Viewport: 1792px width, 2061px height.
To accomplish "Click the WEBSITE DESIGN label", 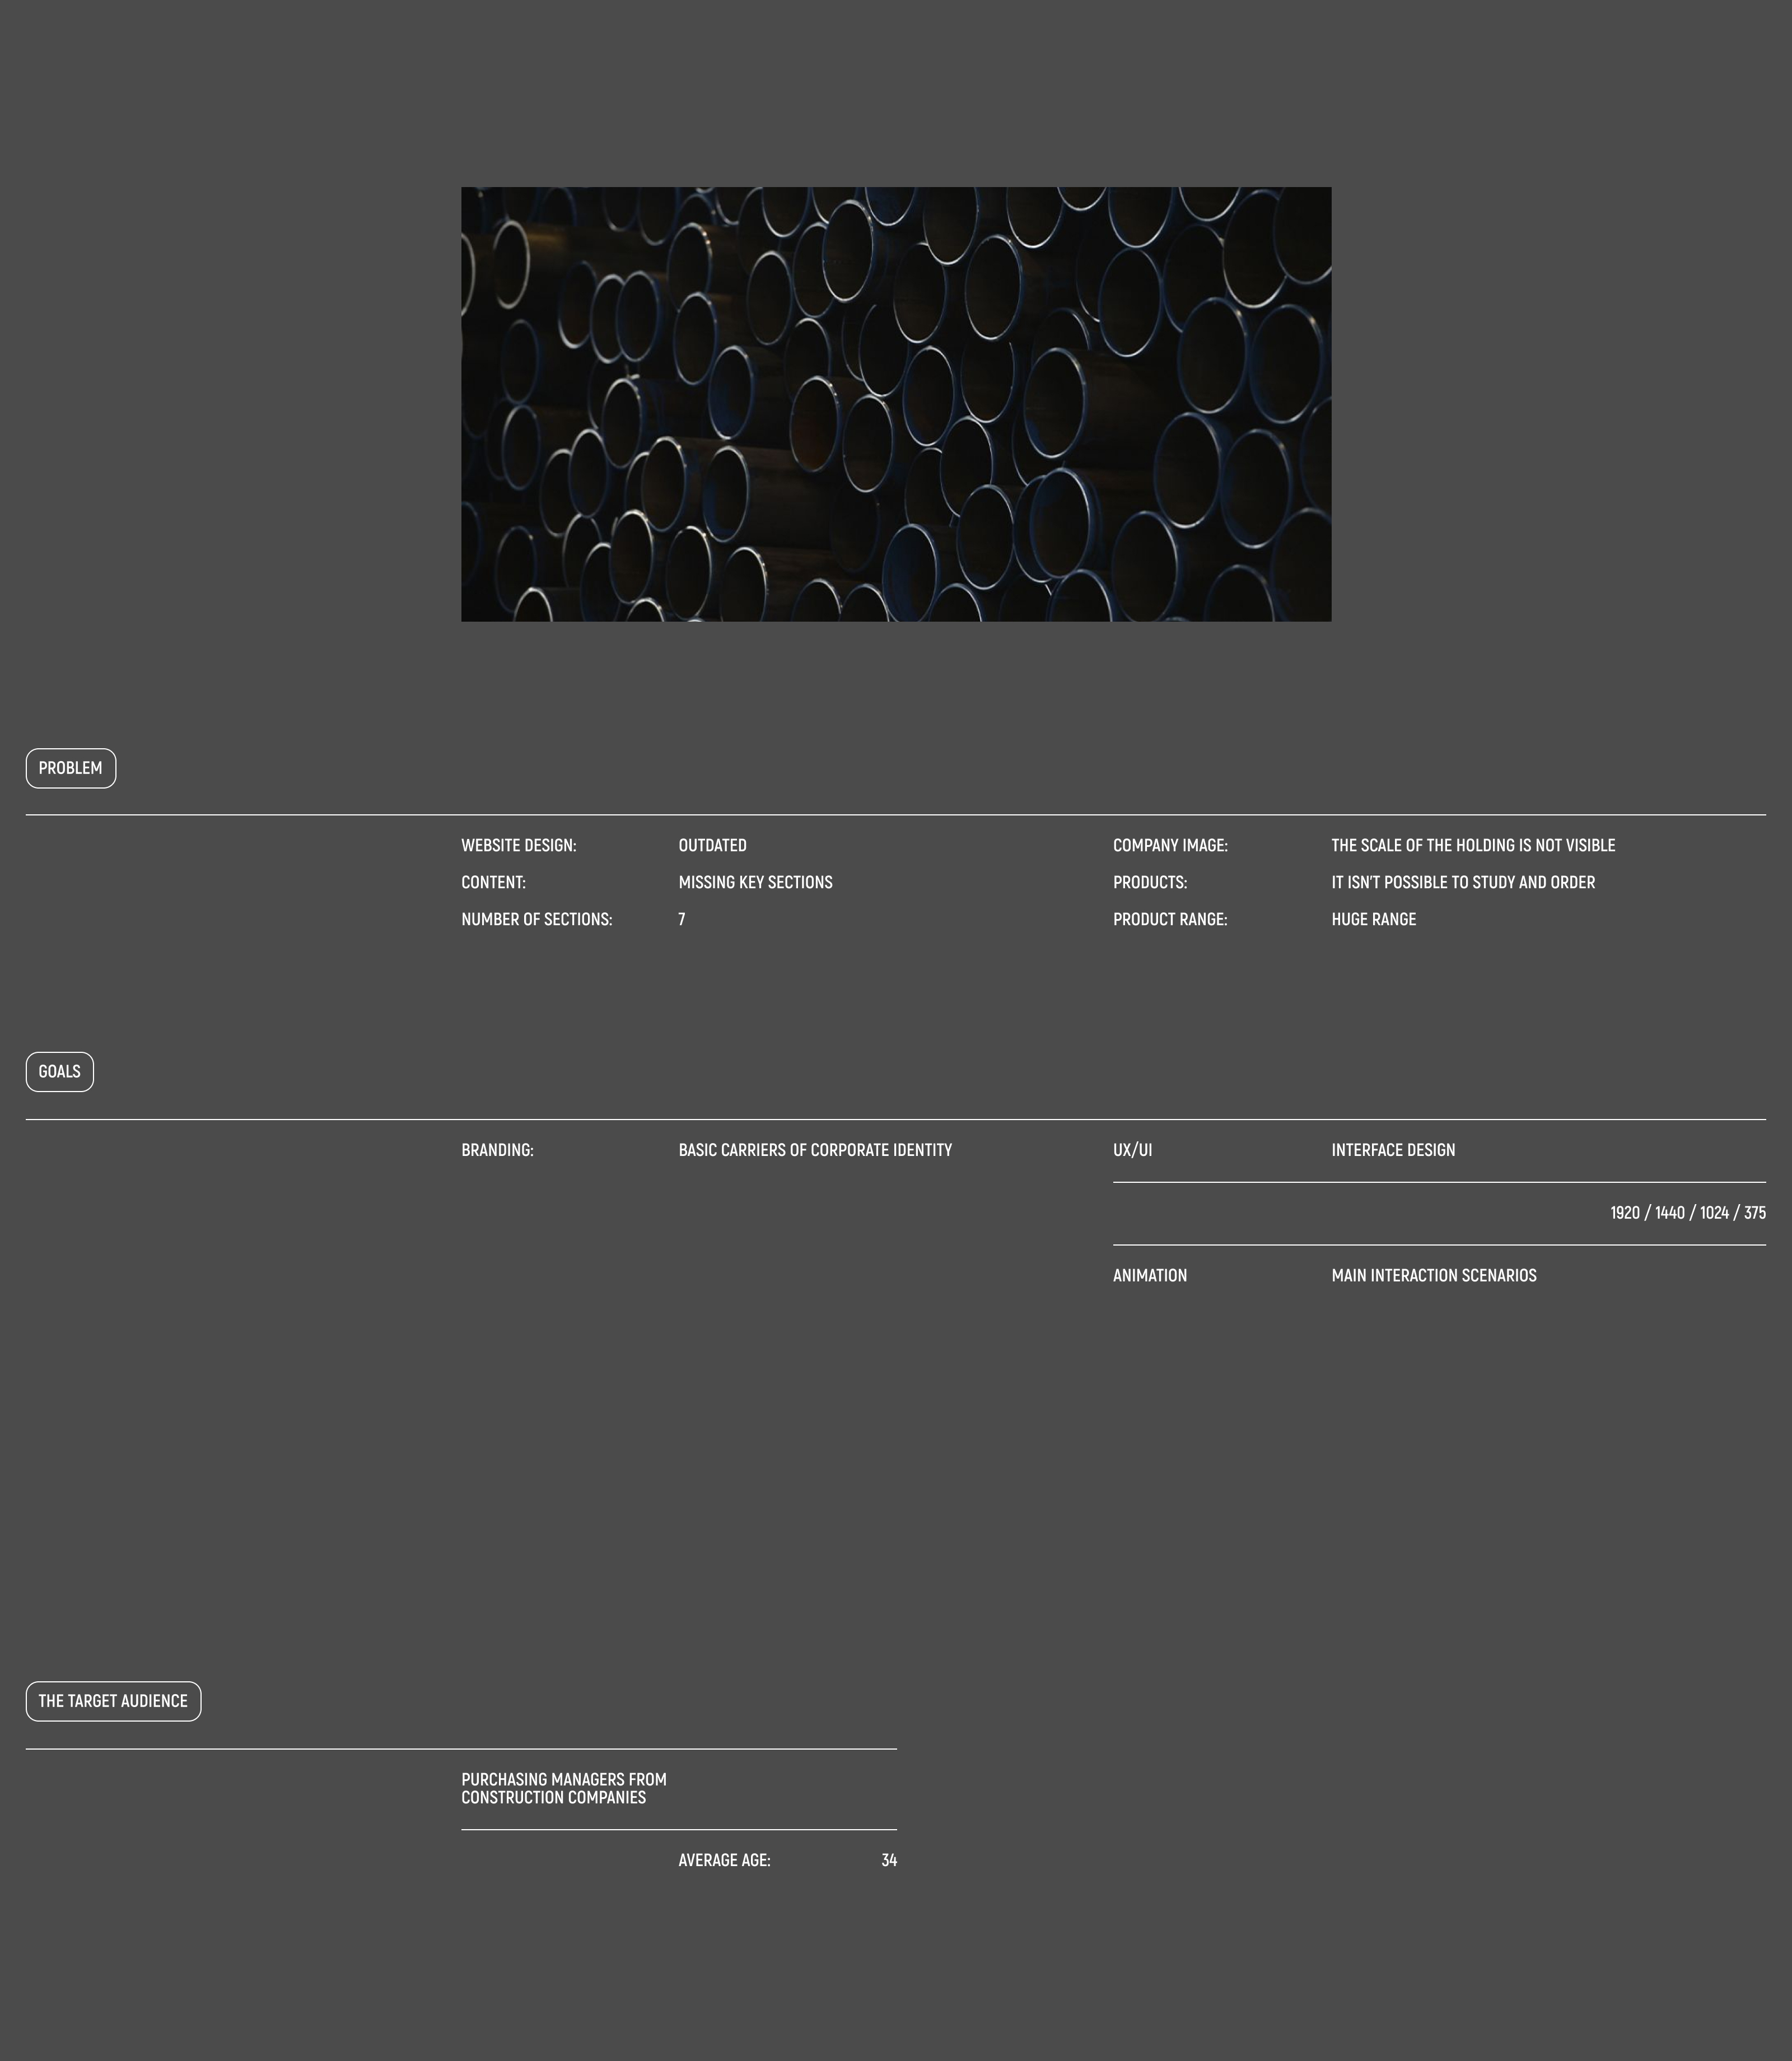I will (x=518, y=845).
